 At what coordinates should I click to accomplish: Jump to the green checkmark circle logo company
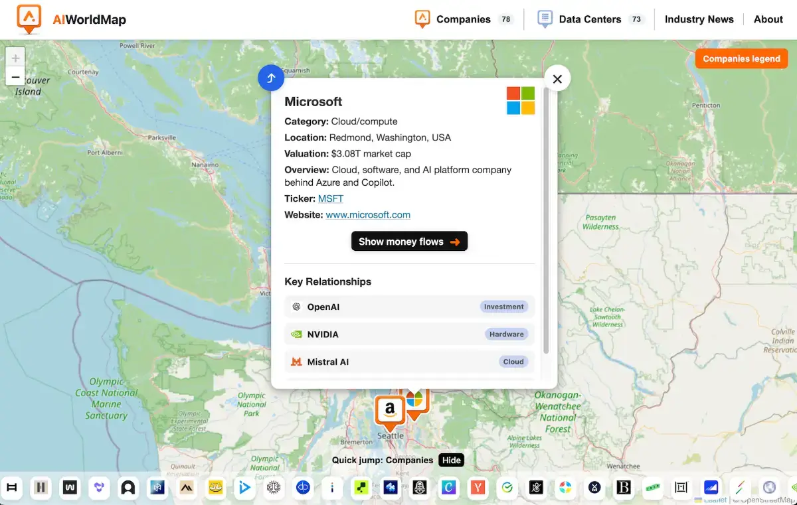(x=507, y=488)
